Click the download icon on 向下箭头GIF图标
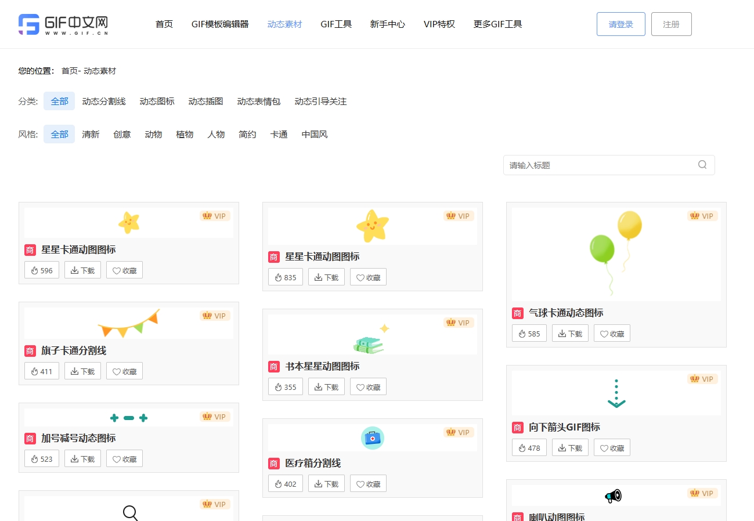The width and height of the screenshot is (754, 521). point(561,447)
